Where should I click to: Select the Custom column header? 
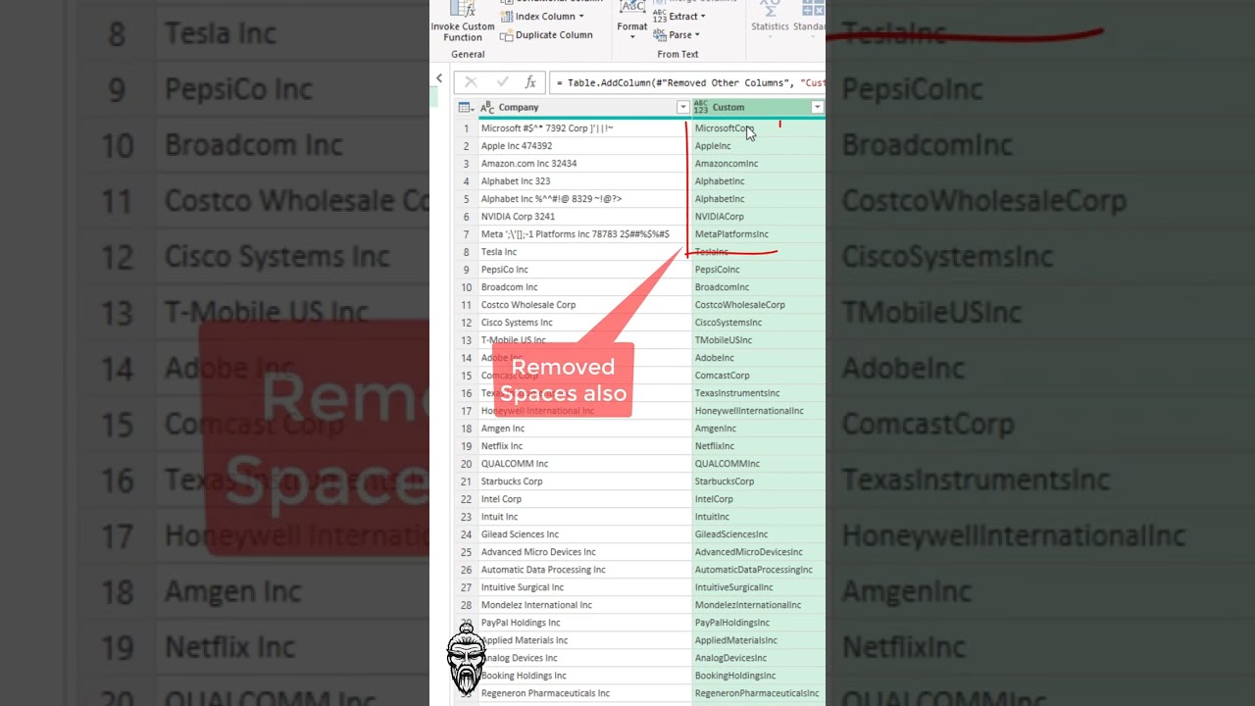758,107
